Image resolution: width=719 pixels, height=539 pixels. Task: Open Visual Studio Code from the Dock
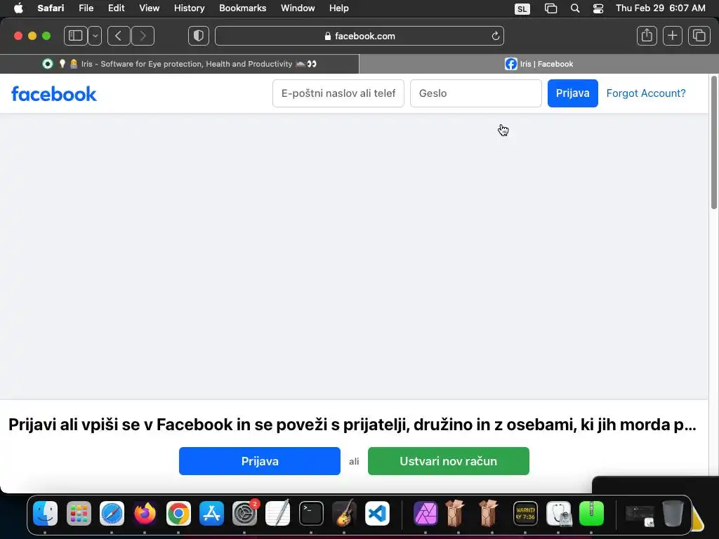(x=377, y=513)
